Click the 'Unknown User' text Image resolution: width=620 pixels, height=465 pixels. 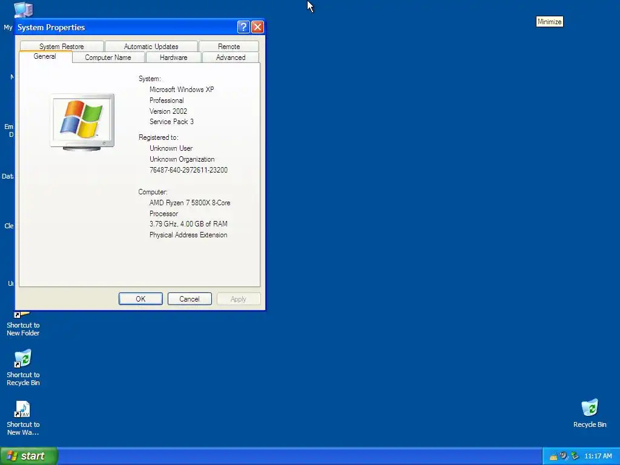point(171,148)
